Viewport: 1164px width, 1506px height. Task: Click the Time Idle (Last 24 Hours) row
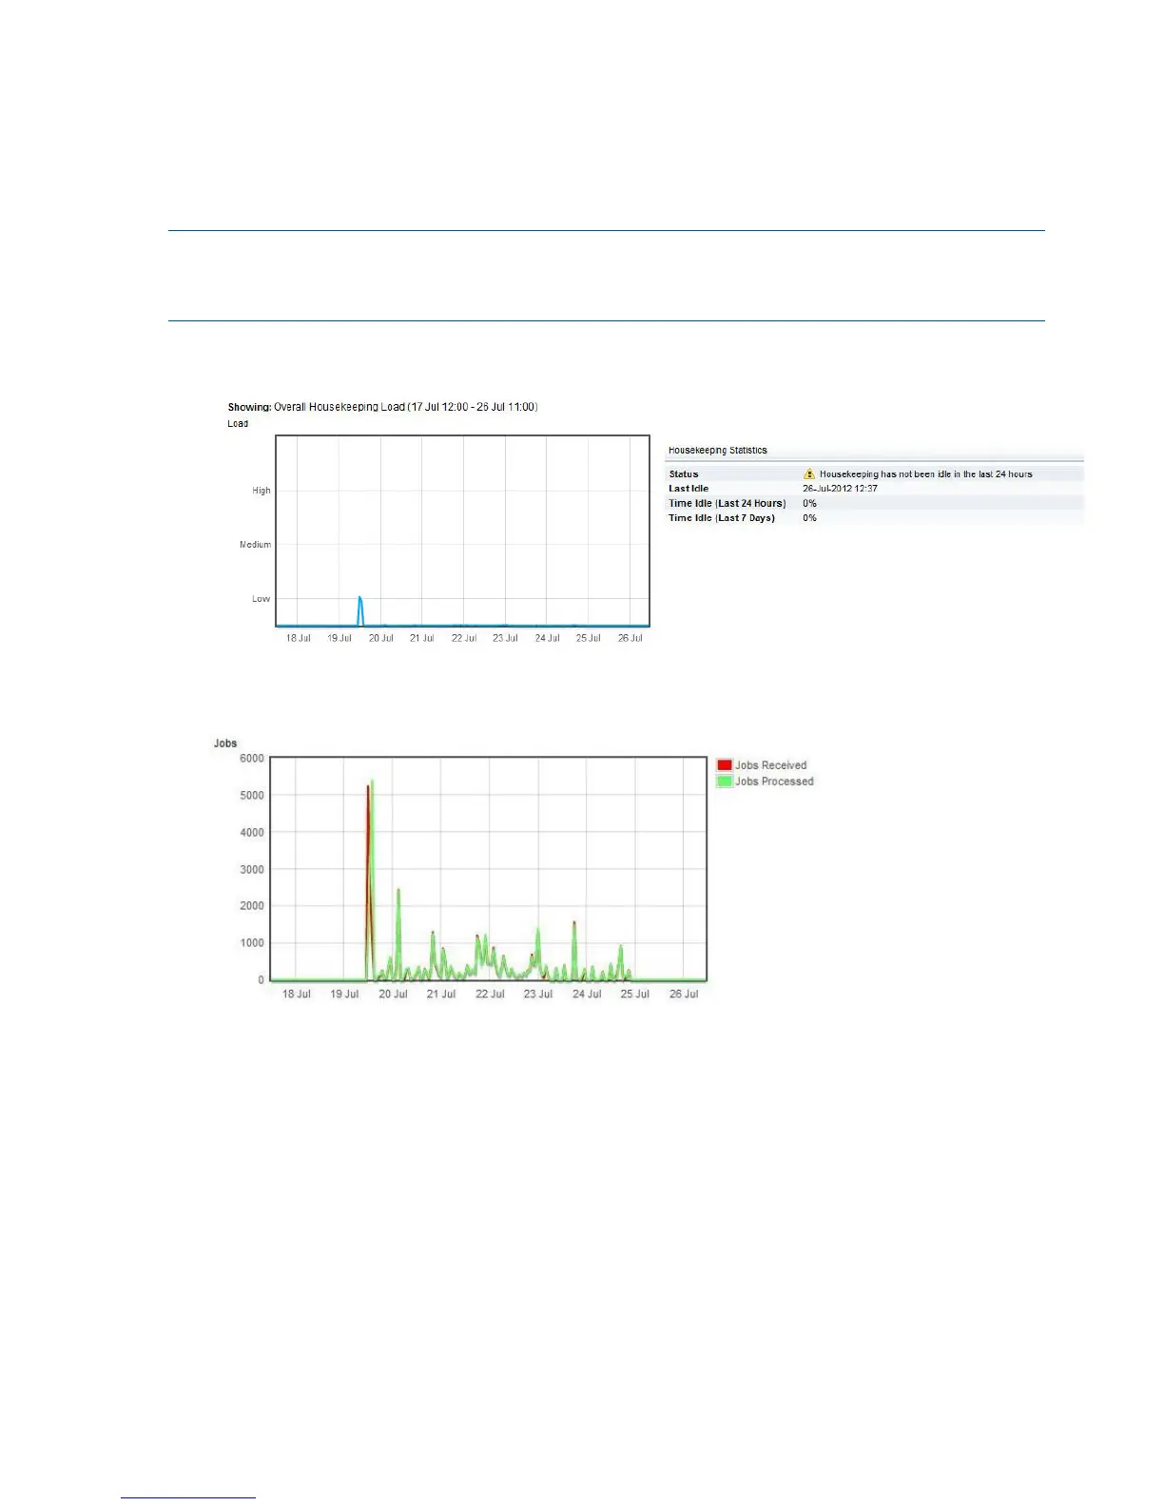(x=874, y=503)
